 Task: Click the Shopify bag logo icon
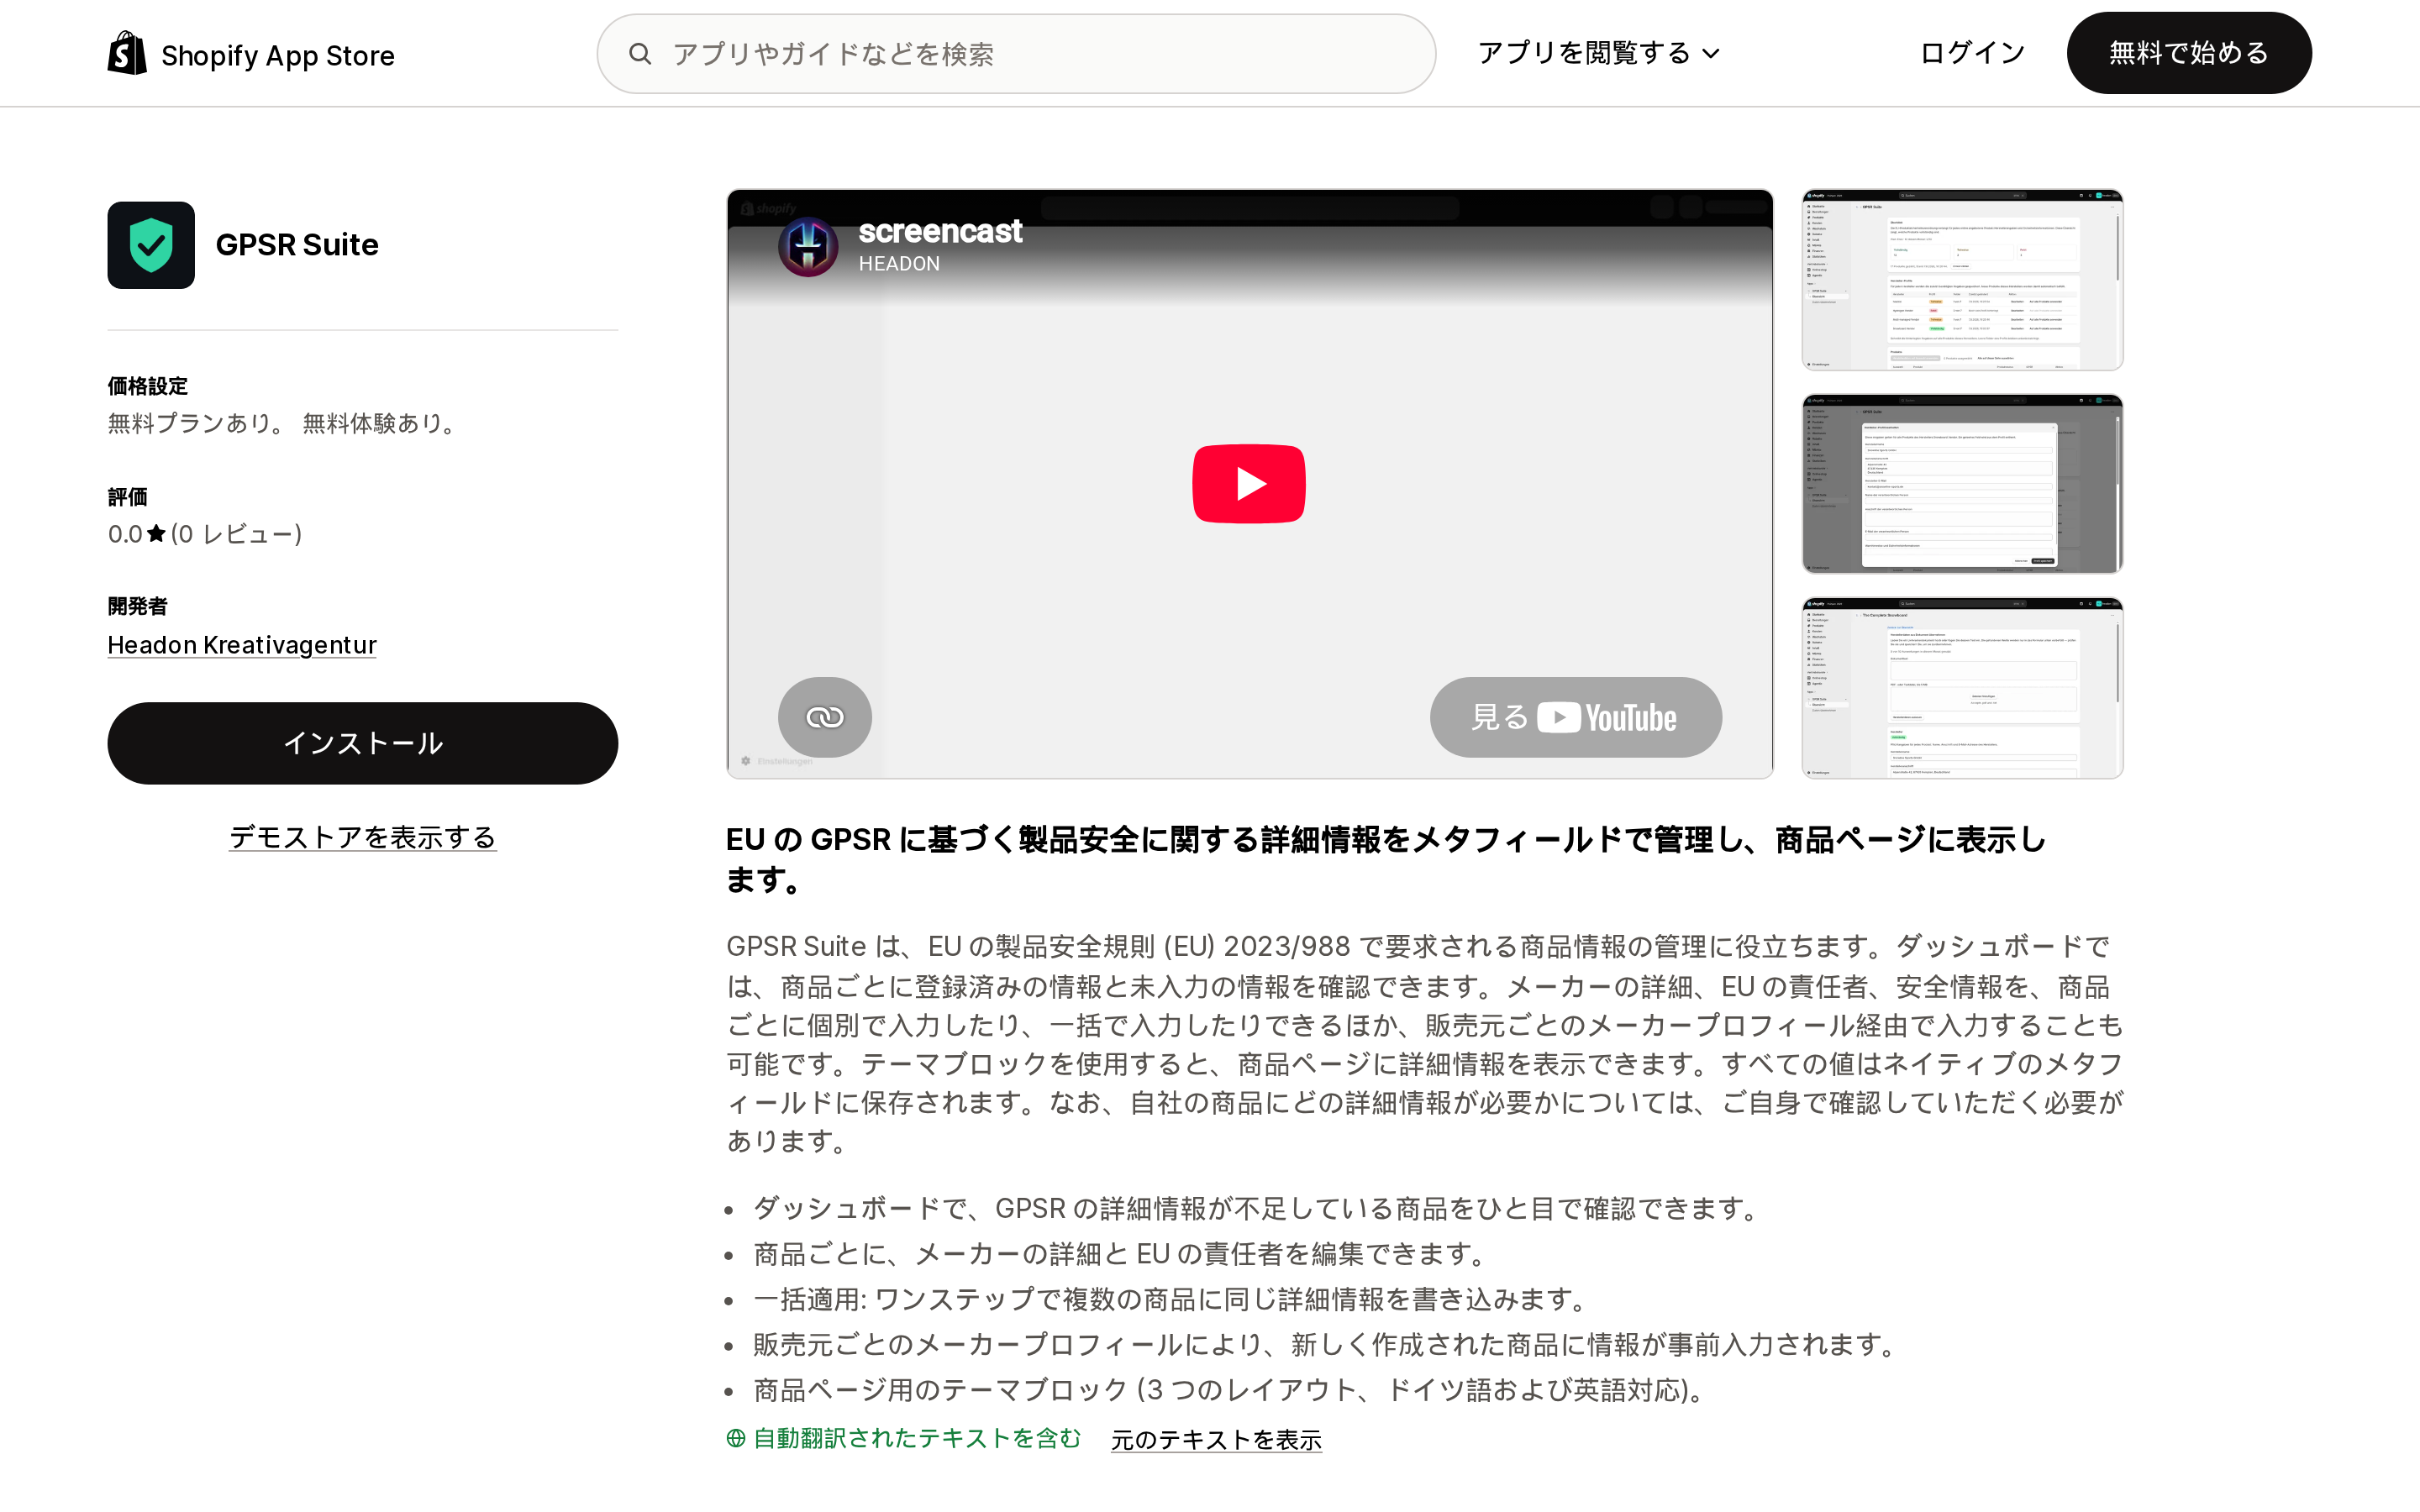coord(127,53)
